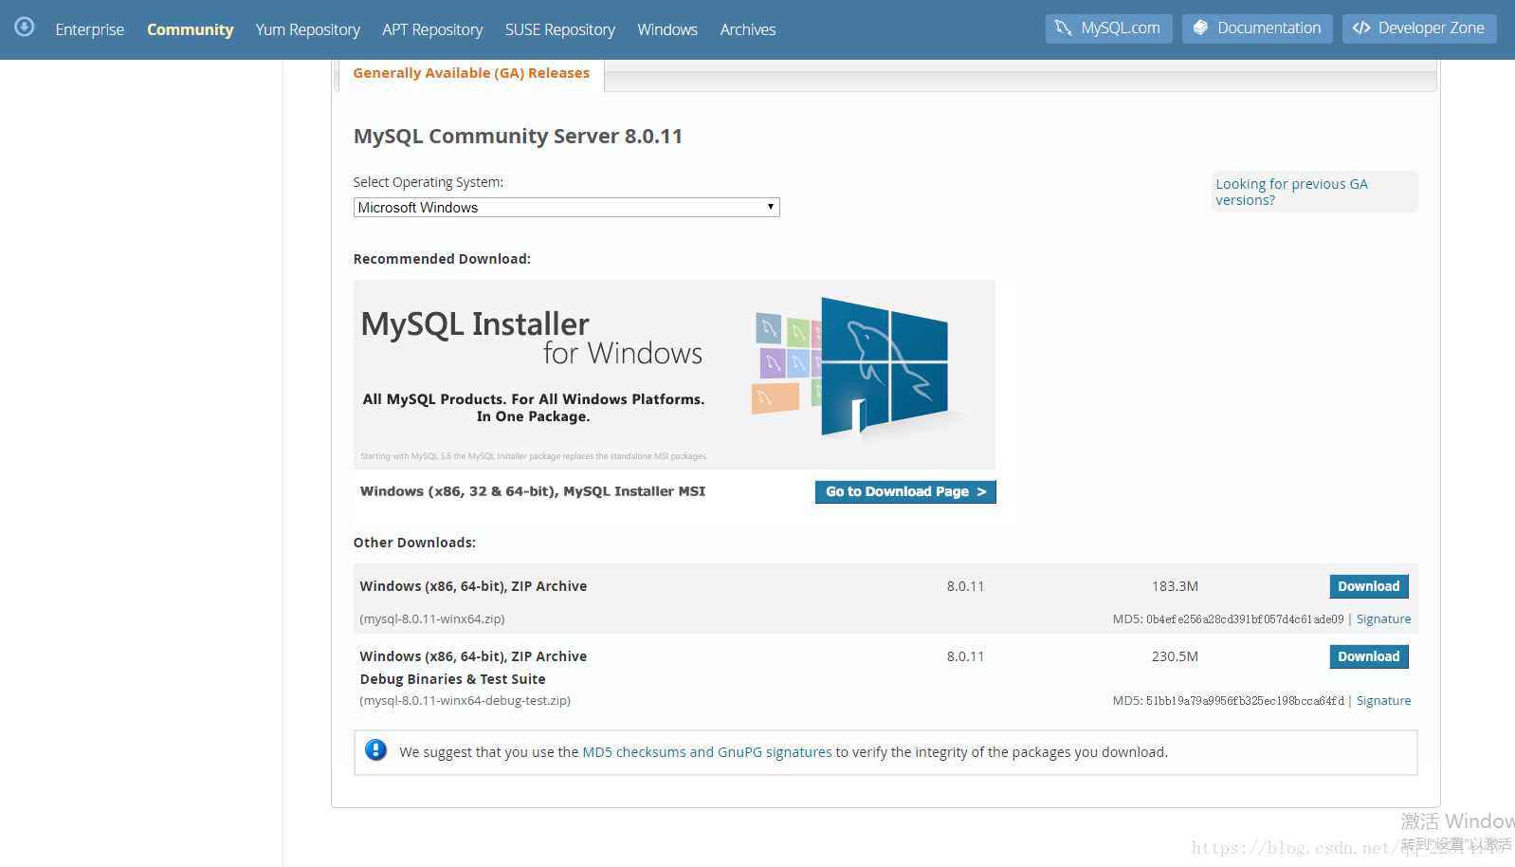Click the filename (mysql-8.0.11-winx64.zip) text
Viewport: 1515px width, 867px height.
click(432, 618)
